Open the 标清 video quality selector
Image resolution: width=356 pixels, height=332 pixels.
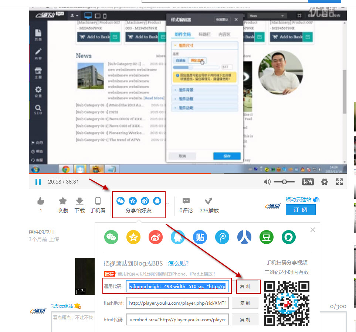click(x=308, y=182)
